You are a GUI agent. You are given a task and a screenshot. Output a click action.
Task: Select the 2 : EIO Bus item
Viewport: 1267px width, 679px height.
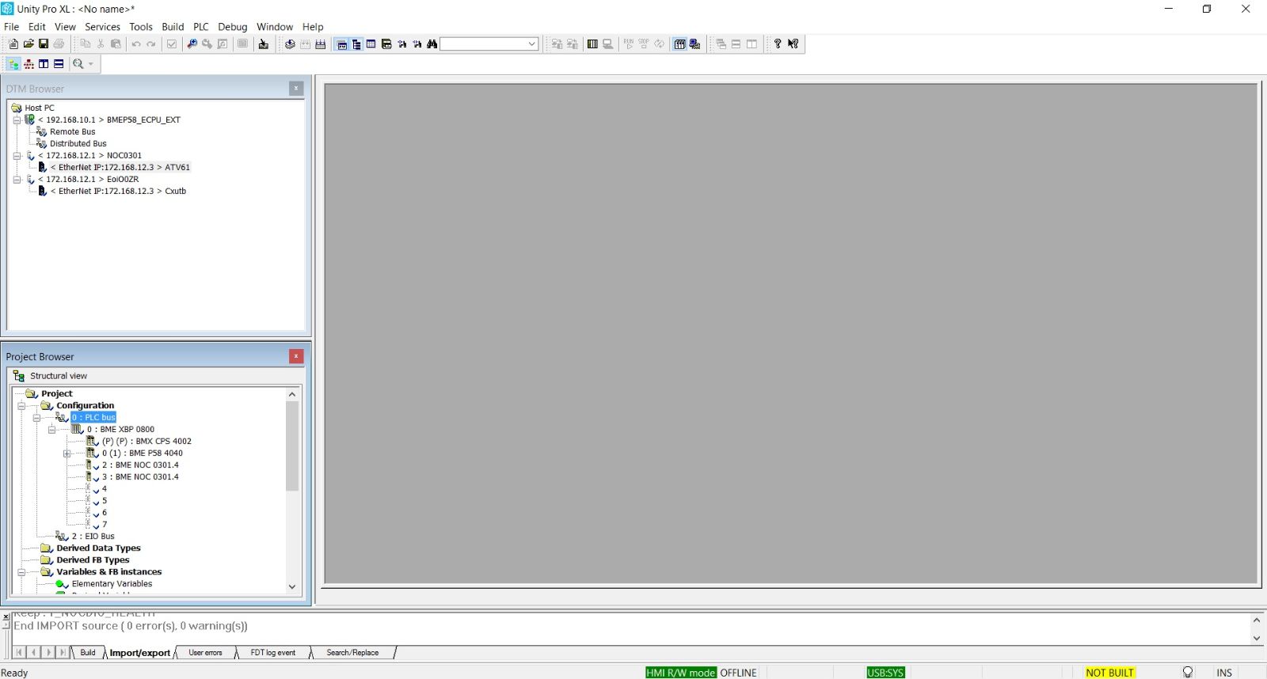[x=93, y=537]
